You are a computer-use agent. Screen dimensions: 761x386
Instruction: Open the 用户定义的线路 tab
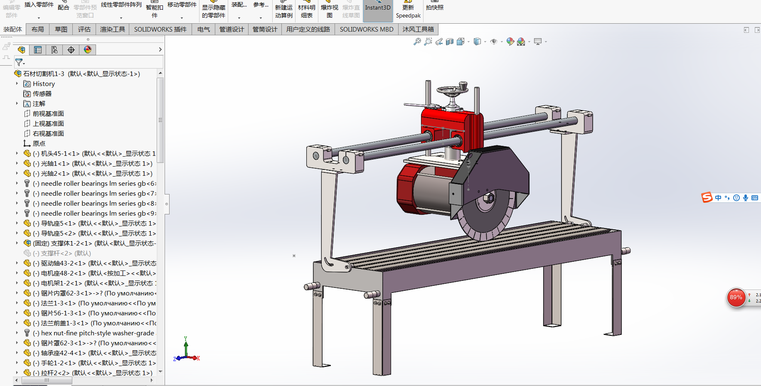pyautogui.click(x=308, y=29)
